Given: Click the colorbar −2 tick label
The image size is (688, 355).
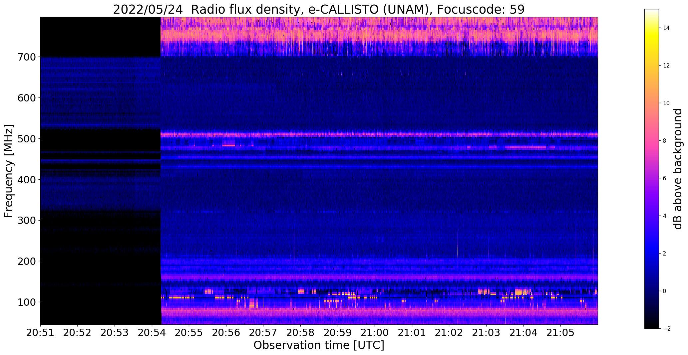Looking at the screenshot, I should [666, 329].
